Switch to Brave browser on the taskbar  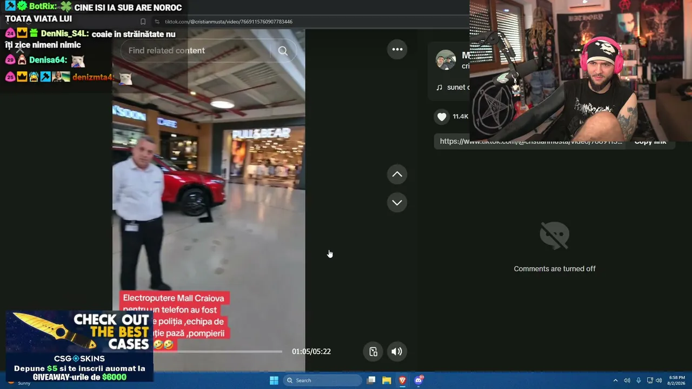402,380
